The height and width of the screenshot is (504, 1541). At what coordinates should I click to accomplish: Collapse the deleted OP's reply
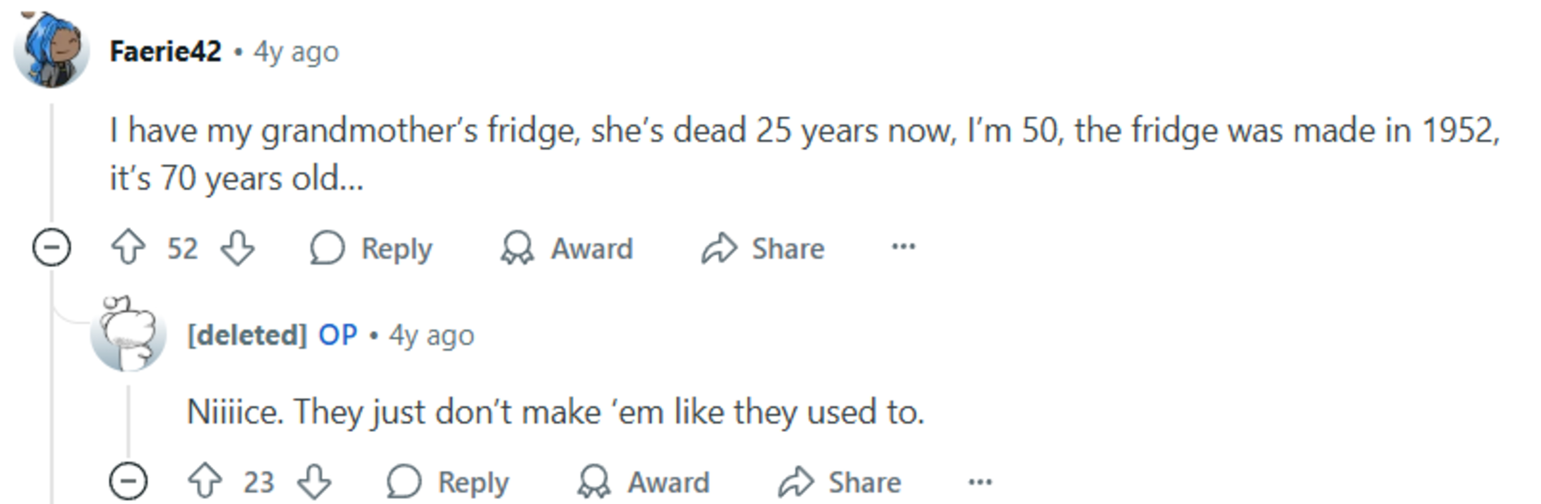point(128,481)
